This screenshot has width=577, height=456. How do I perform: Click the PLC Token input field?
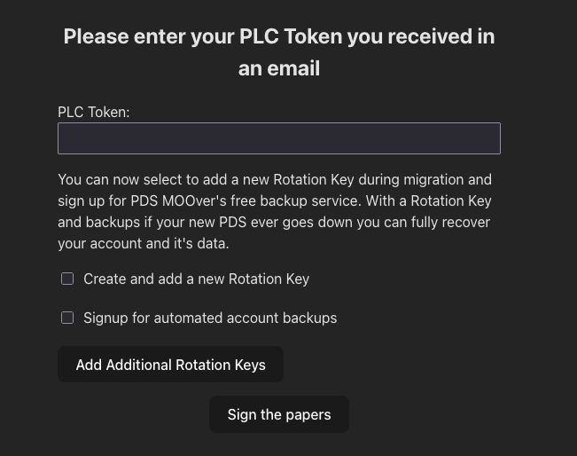278,138
